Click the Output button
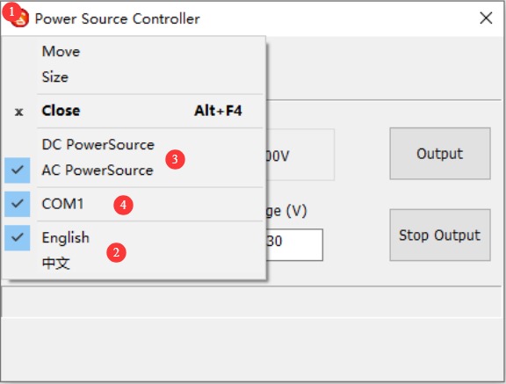 440,154
